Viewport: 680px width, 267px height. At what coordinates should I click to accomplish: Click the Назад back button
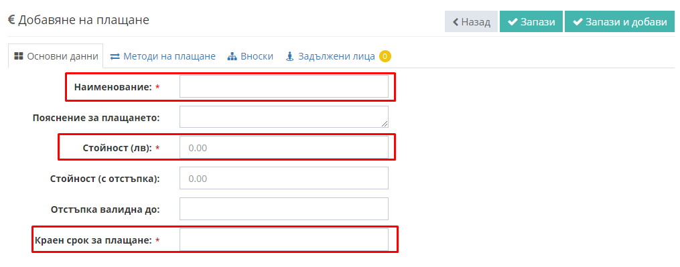[471, 21]
